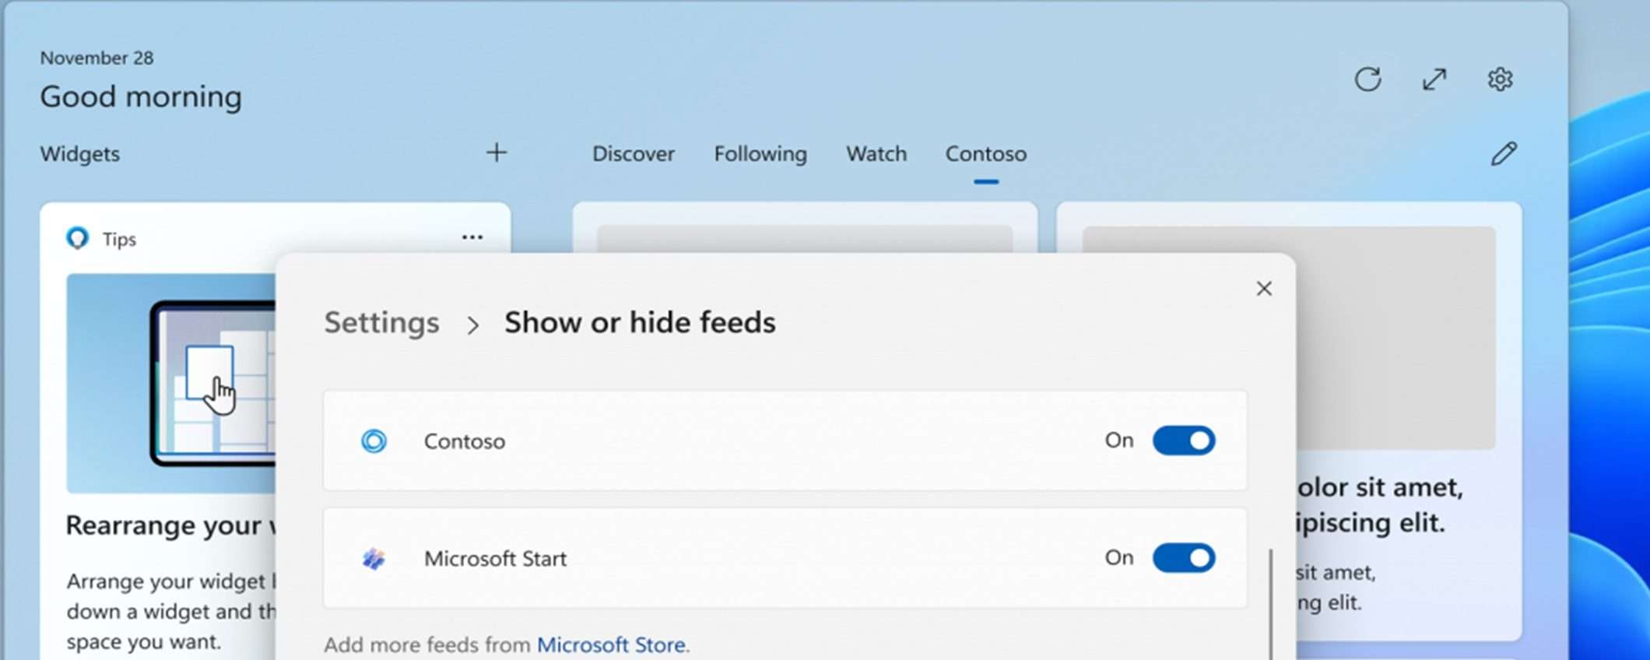Add a widget with plus icon

(497, 153)
